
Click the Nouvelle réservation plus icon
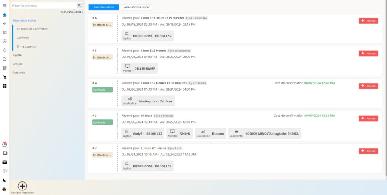22,186
